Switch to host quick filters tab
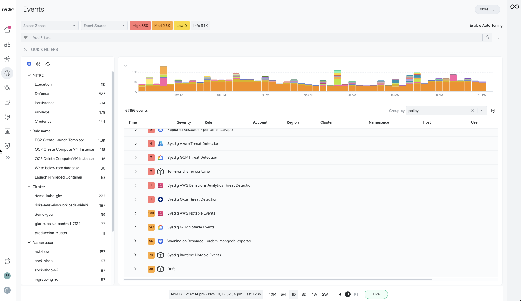This screenshot has height=301, width=521. click(x=38, y=64)
